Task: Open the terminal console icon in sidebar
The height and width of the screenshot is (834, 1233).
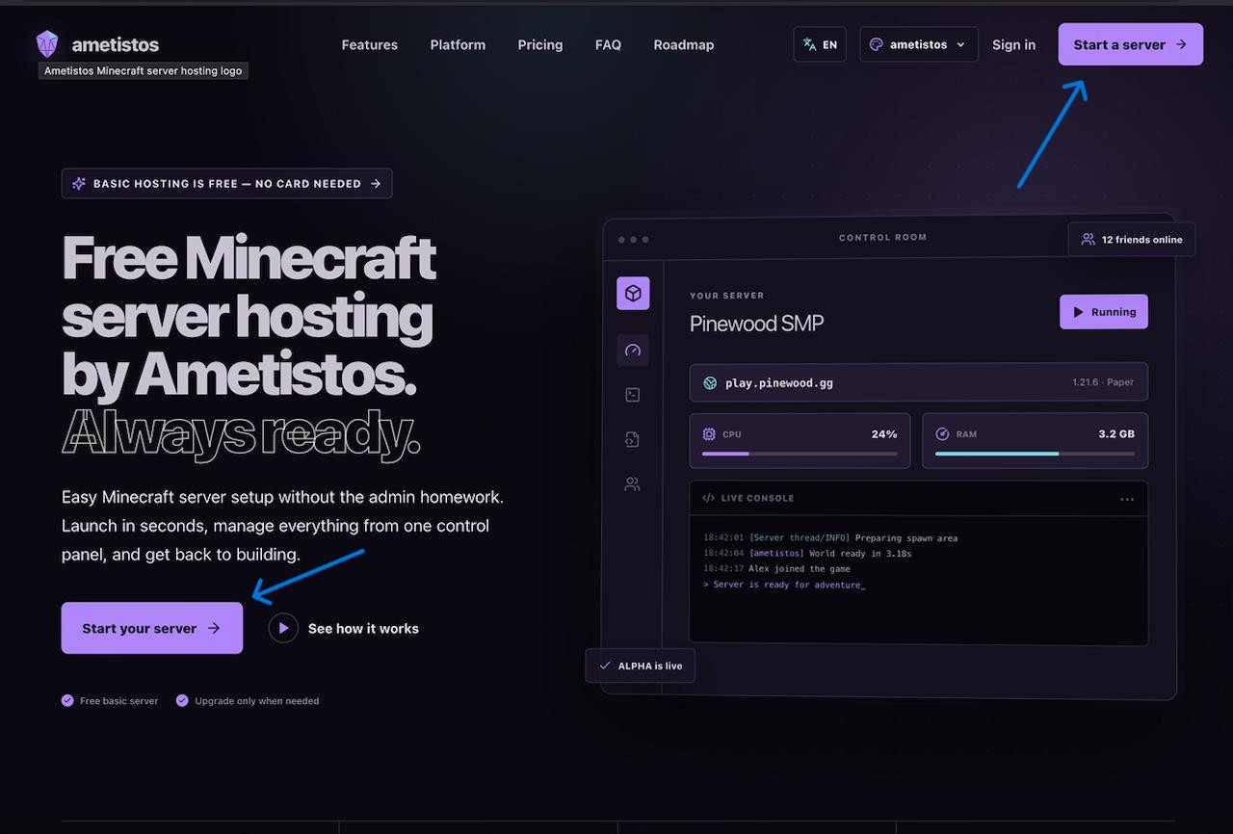Action: click(633, 395)
